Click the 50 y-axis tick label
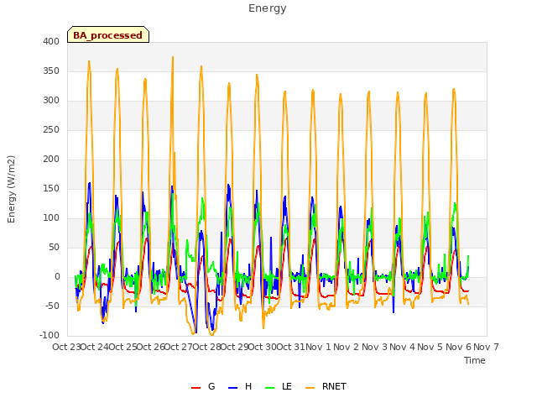This screenshot has width=537, height=403. [54, 247]
